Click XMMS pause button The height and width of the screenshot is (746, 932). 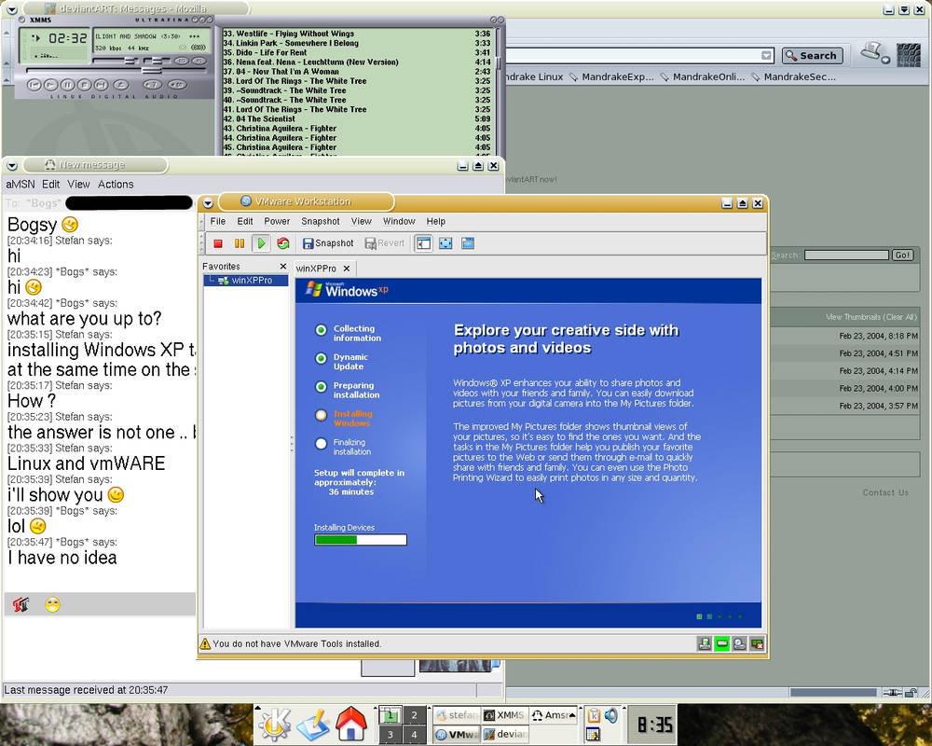coord(68,85)
